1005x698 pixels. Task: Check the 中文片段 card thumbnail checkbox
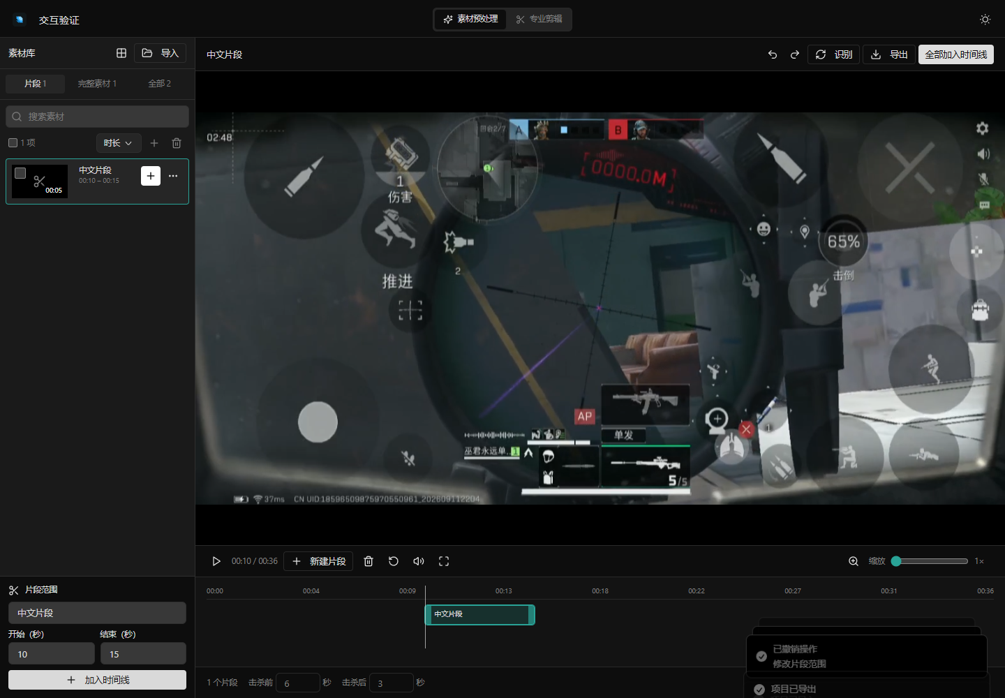20,173
